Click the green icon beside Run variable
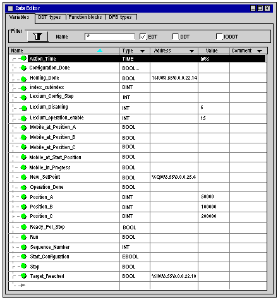 (x=23, y=237)
